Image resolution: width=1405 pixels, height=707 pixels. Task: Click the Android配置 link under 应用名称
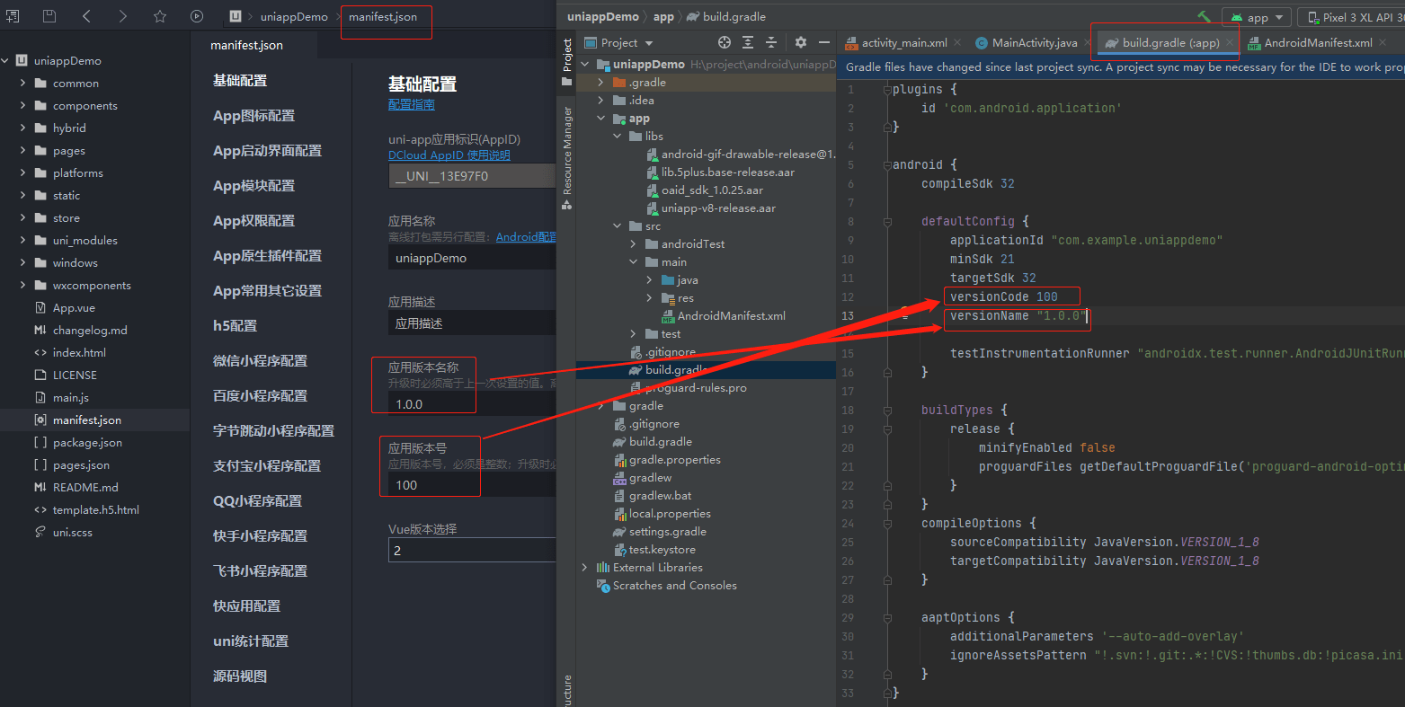click(x=526, y=237)
